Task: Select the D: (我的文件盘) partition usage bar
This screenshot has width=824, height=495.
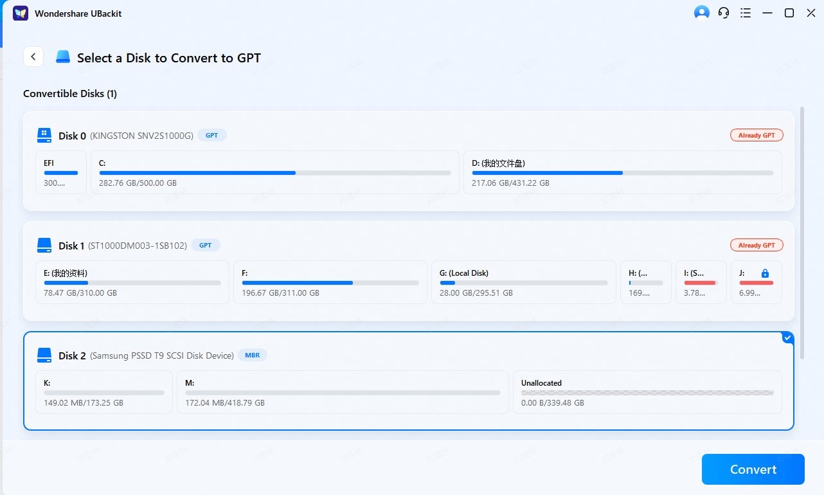Action: pos(623,172)
